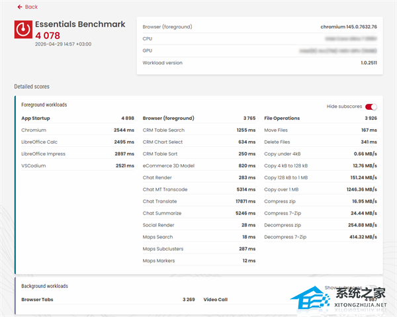The image size is (397, 317).
Task: Click the Compress 7-Zip row
Action: coord(320,214)
